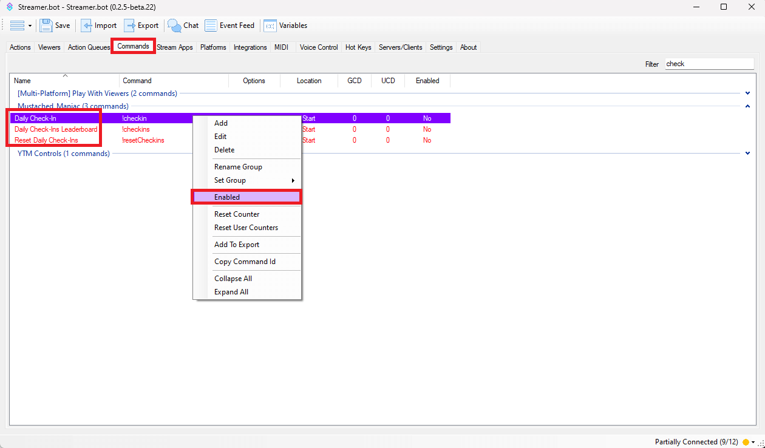Image resolution: width=765 pixels, height=448 pixels.
Task: Open the Event Feed icon
Action: tap(211, 25)
